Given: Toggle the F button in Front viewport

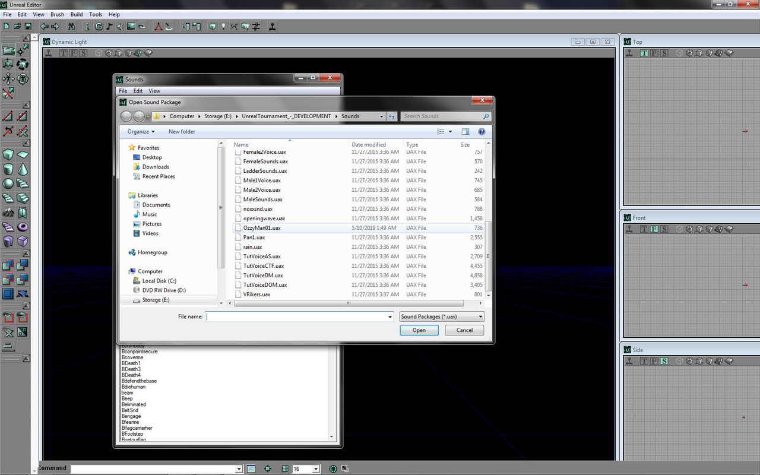Looking at the screenshot, I should pos(654,229).
